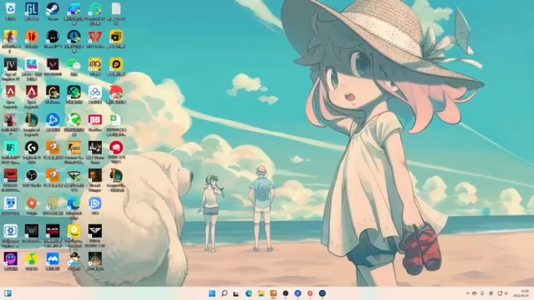Switch to Origin on the taskbar
The height and width of the screenshot is (300, 534).
pyautogui.click(x=310, y=293)
